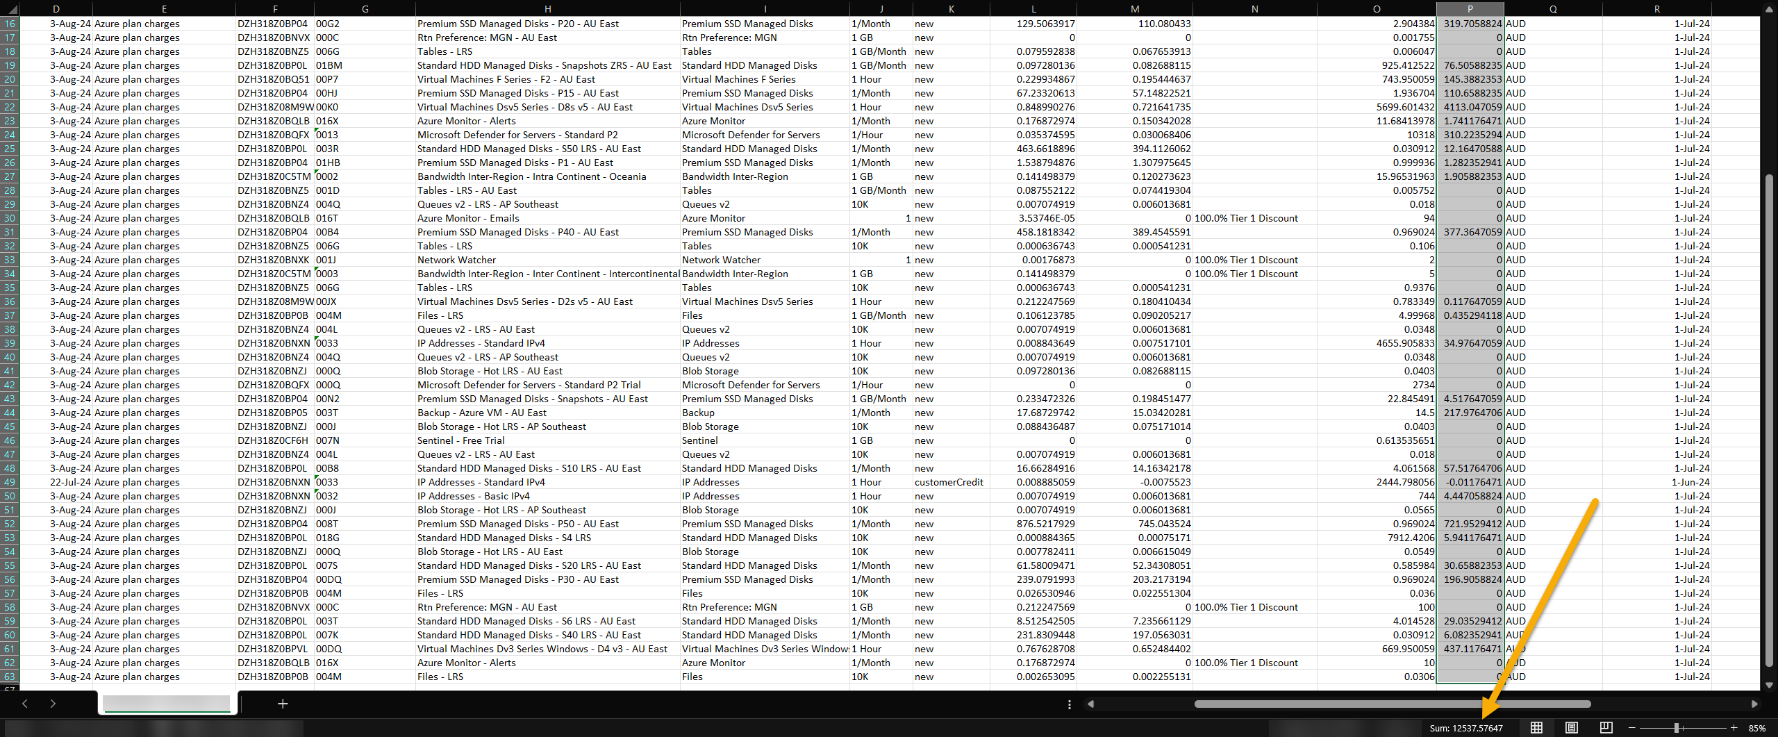Viewport: 1778px width, 737px height.
Task: Click cell 'customerCredit' in column K
Action: tap(951, 482)
